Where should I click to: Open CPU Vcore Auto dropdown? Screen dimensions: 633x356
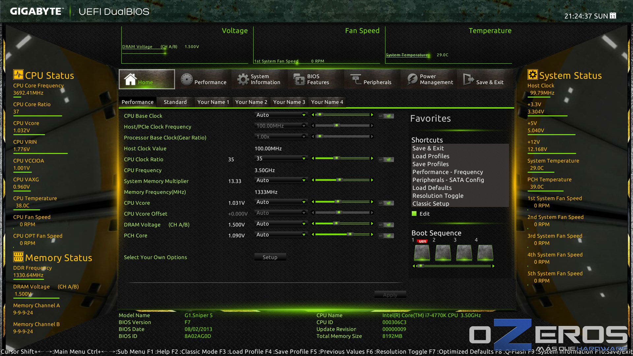pos(281,202)
